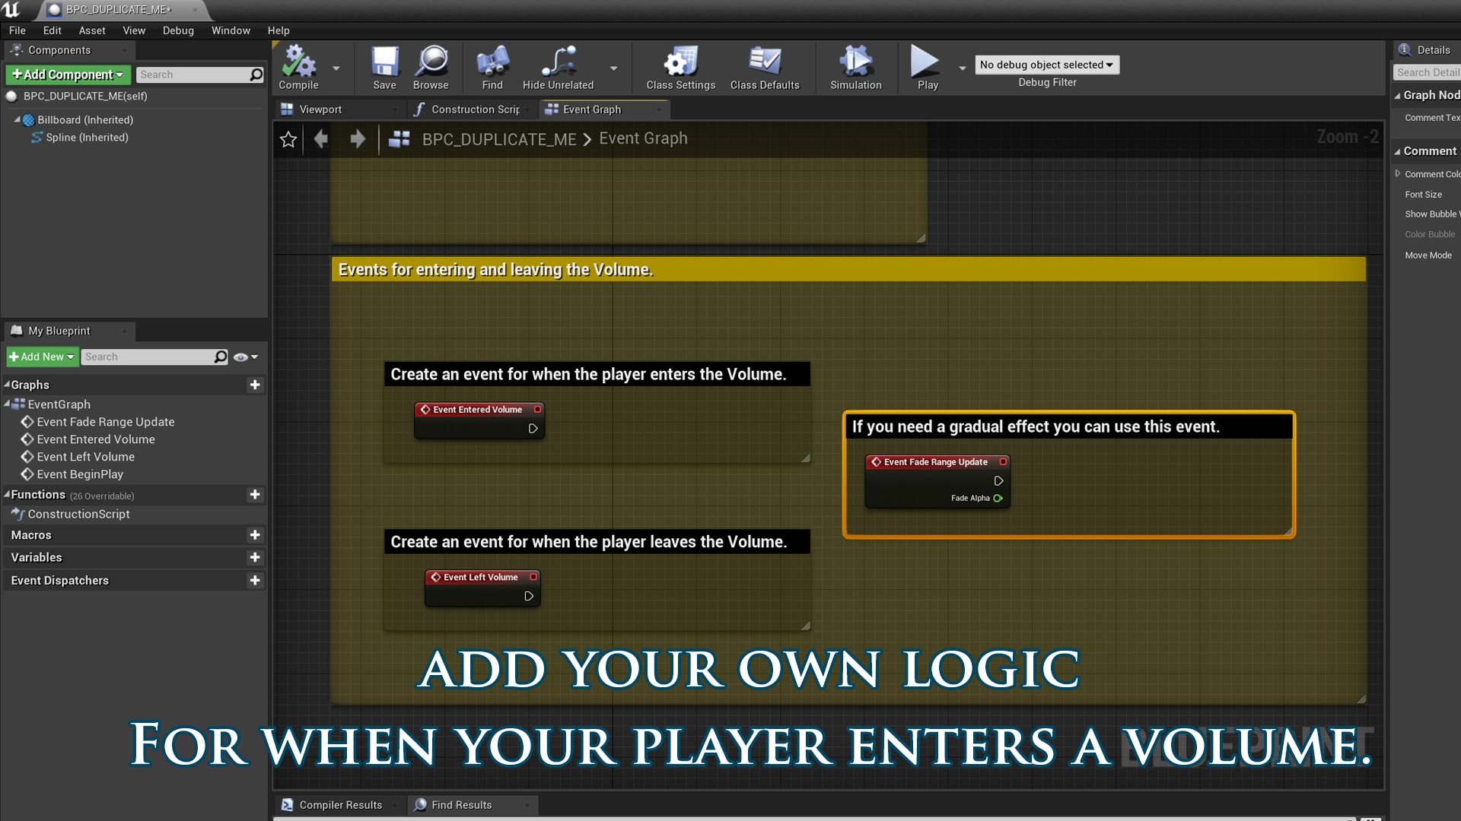1461x821 pixels.
Task: Click the Add New button
Action: coord(42,357)
